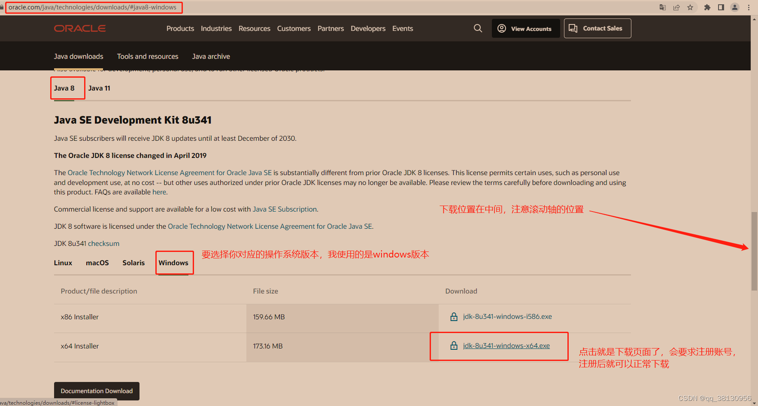Switch to the Java 11 tab
Screen dimensions: 758x406
[99, 88]
